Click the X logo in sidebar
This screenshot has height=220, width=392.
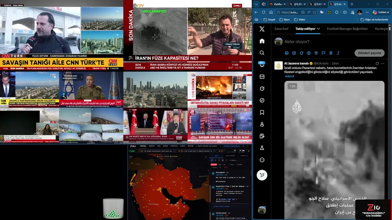pos(262,29)
